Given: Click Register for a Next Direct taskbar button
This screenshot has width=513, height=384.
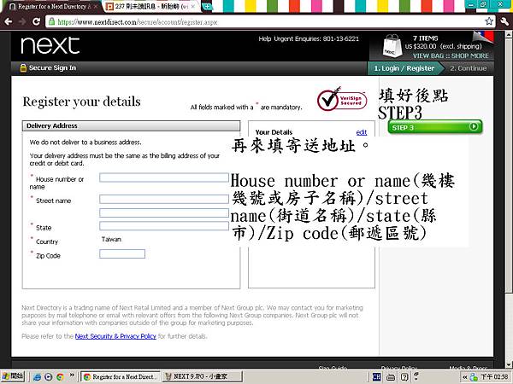Looking at the screenshot, I should coord(121,377).
